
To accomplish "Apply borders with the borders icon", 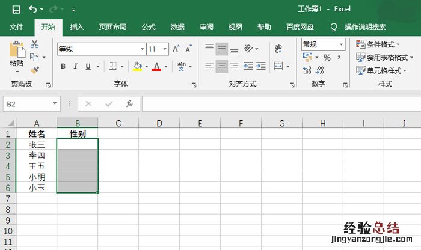I will pyautogui.click(x=113, y=66).
